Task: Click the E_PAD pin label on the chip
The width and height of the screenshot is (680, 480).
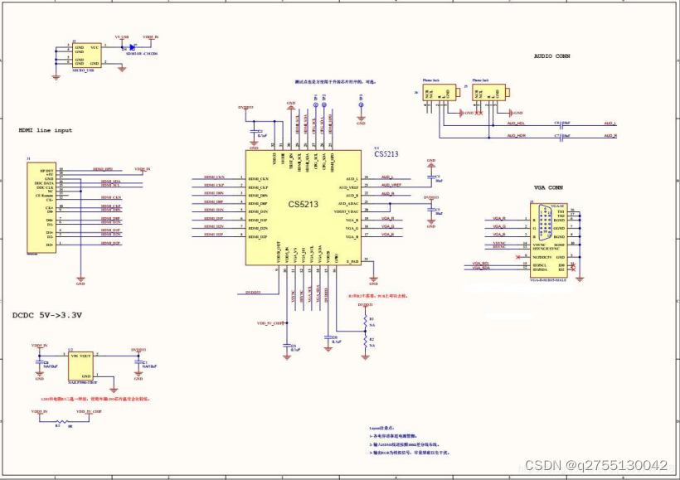Action: (352, 261)
